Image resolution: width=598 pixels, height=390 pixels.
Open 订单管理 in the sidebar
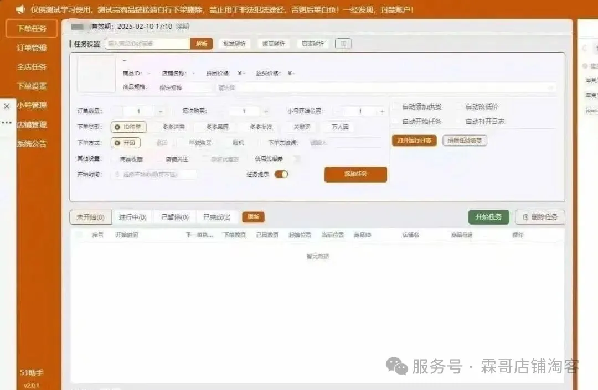point(32,48)
